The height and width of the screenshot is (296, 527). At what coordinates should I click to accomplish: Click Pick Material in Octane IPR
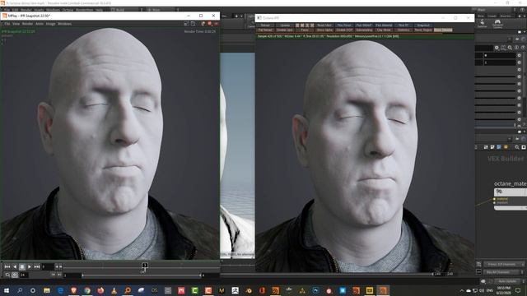(384, 25)
